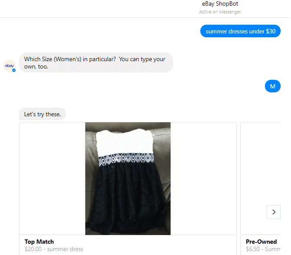
Task: Click the white top of the dress photo
Action: (x=124, y=142)
